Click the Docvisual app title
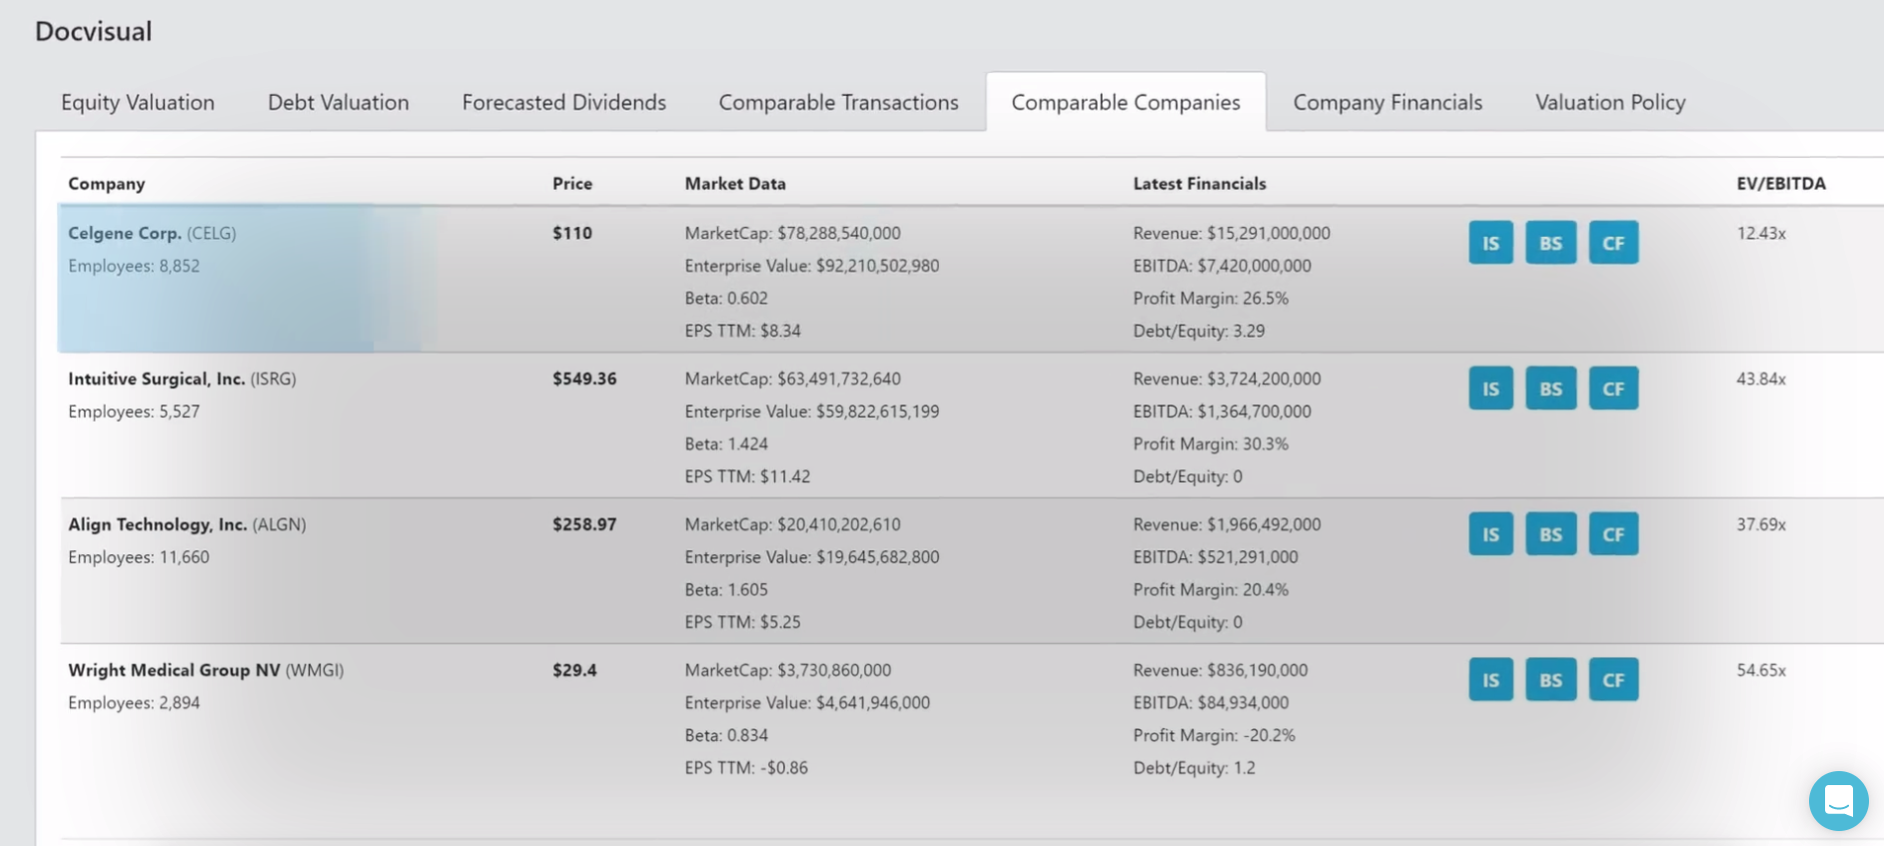This screenshot has width=1884, height=846. (x=94, y=32)
